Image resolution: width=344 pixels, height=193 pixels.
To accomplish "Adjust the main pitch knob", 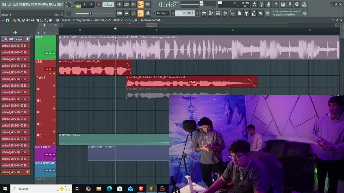I will point(69,13).
